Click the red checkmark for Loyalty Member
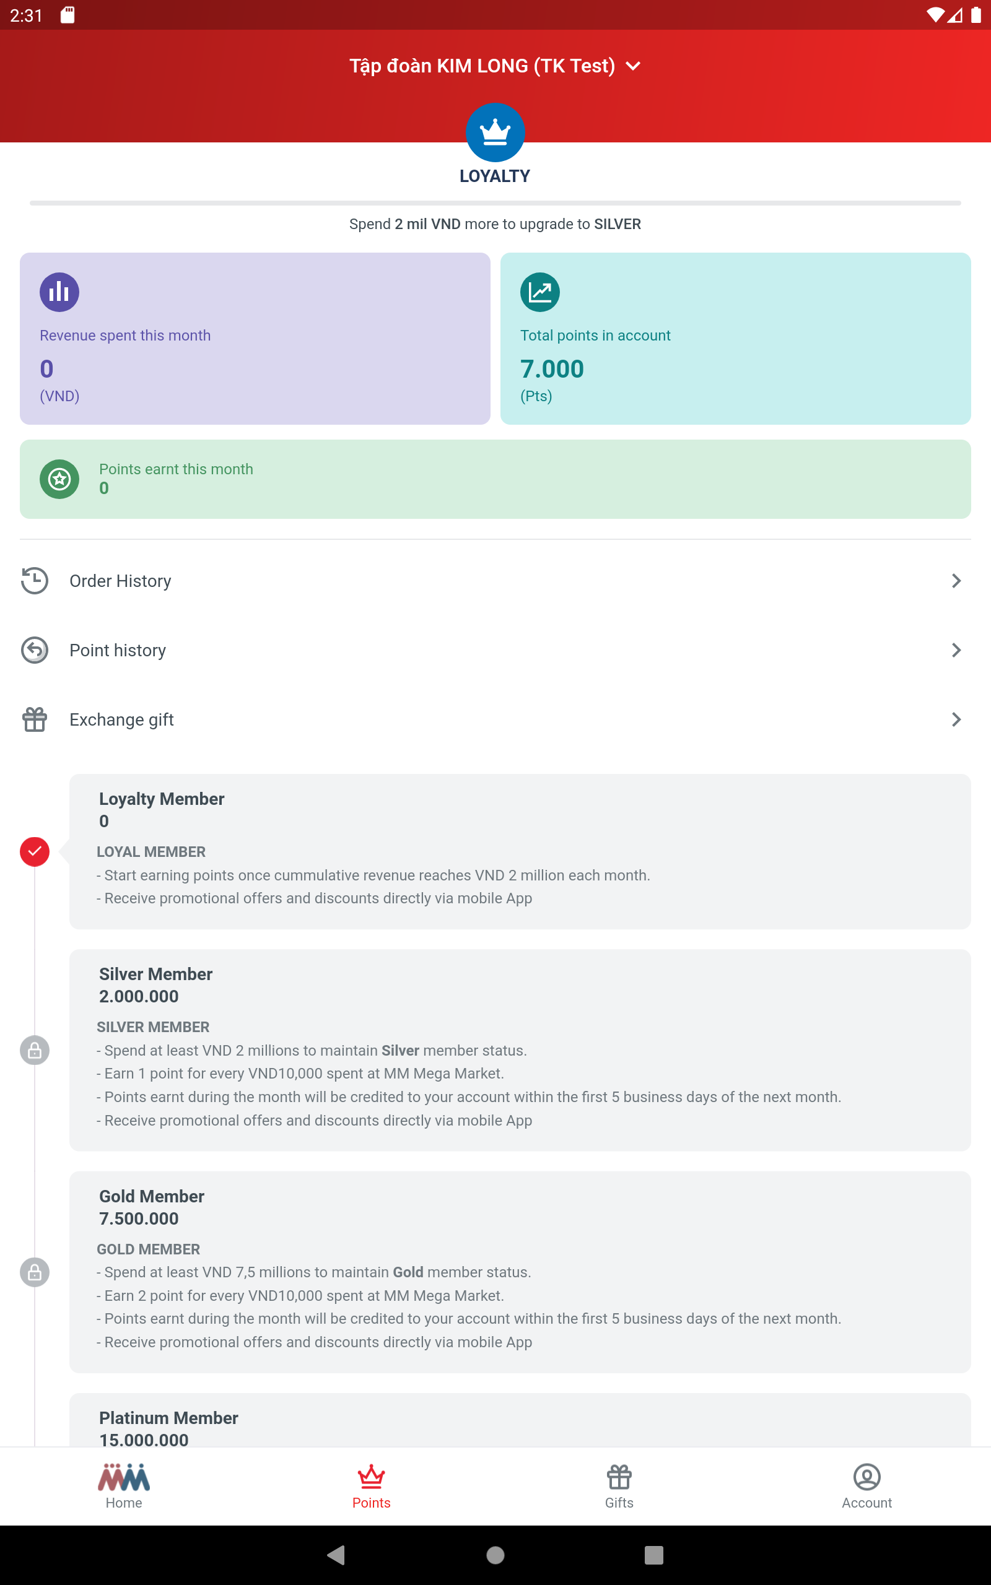Screen dimensions: 991x1585 [35, 851]
